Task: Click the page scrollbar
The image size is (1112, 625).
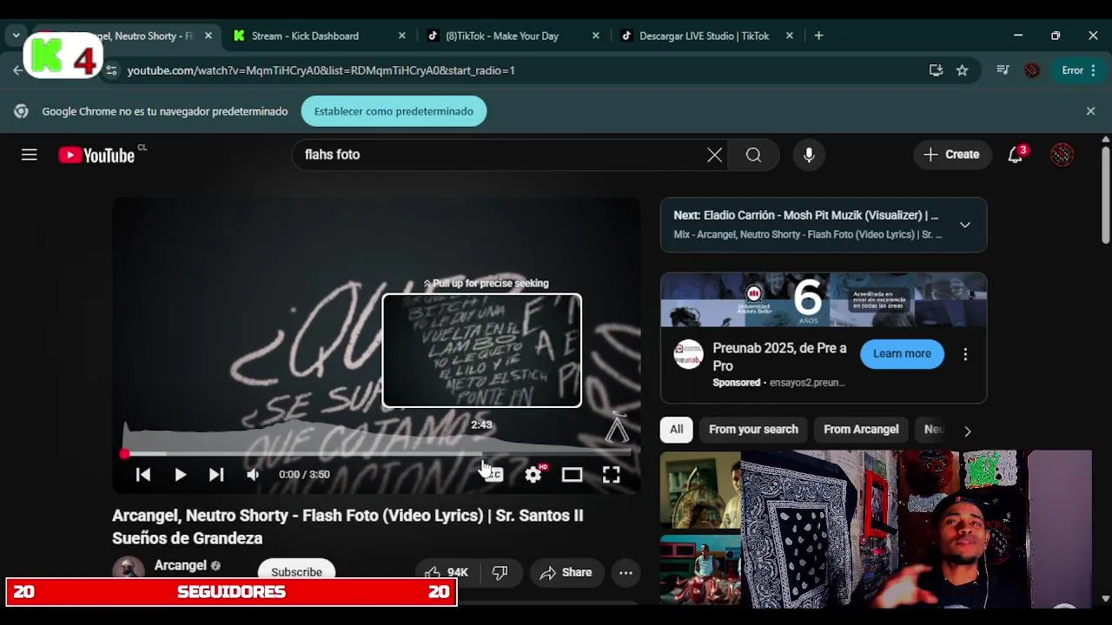Action: click(1105, 195)
